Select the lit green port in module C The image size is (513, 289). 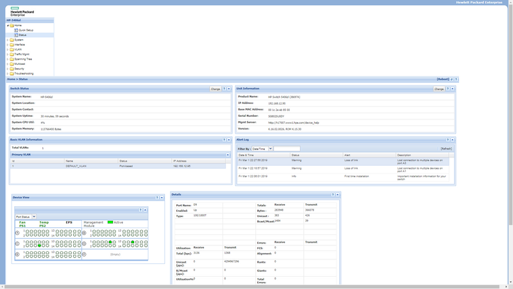(39, 246)
